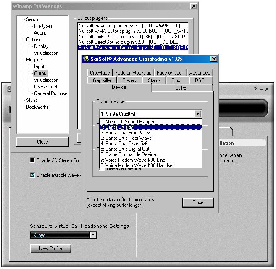
Task: Select Santa Cruz Digital Out device
Action: click(x=150, y=149)
